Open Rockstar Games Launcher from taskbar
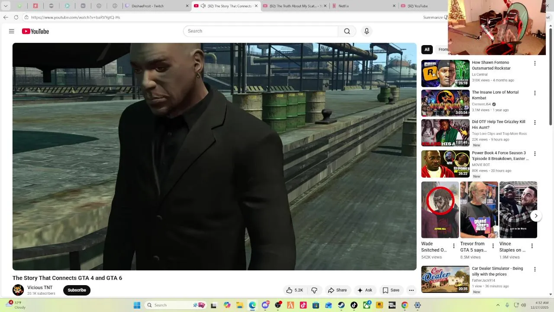The width and height of the screenshot is (554, 312). (380, 305)
